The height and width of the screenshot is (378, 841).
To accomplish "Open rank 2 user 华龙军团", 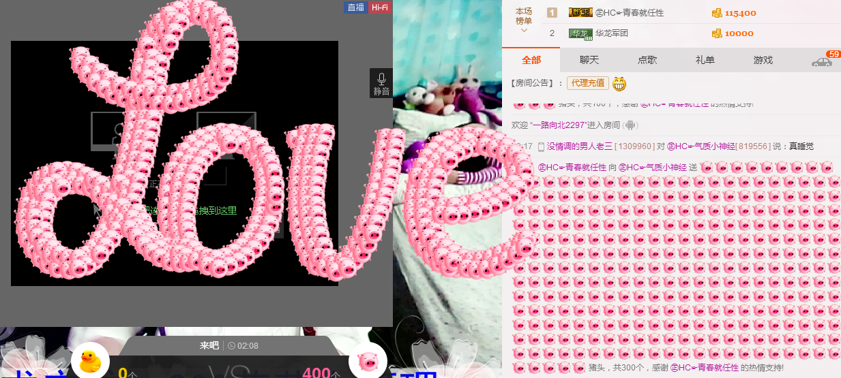I will coord(612,33).
